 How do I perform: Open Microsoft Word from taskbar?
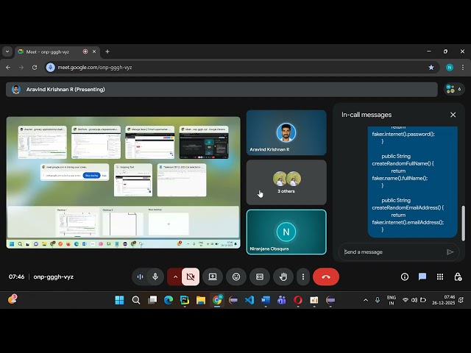[x=266, y=300]
